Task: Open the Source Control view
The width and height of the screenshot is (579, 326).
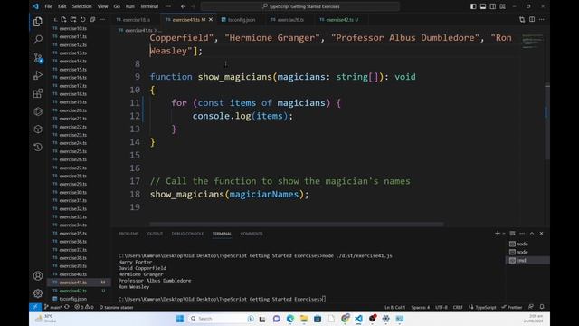Action: tap(38, 58)
